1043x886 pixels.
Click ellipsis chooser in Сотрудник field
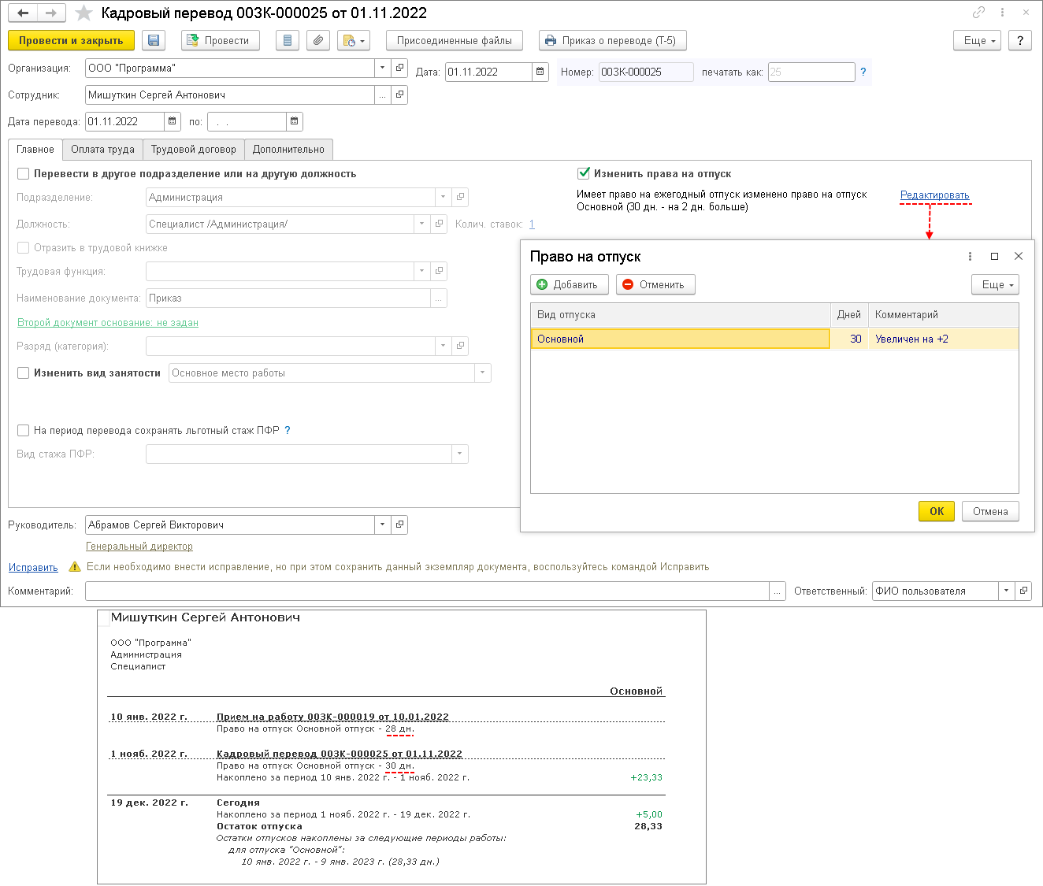[x=383, y=95]
